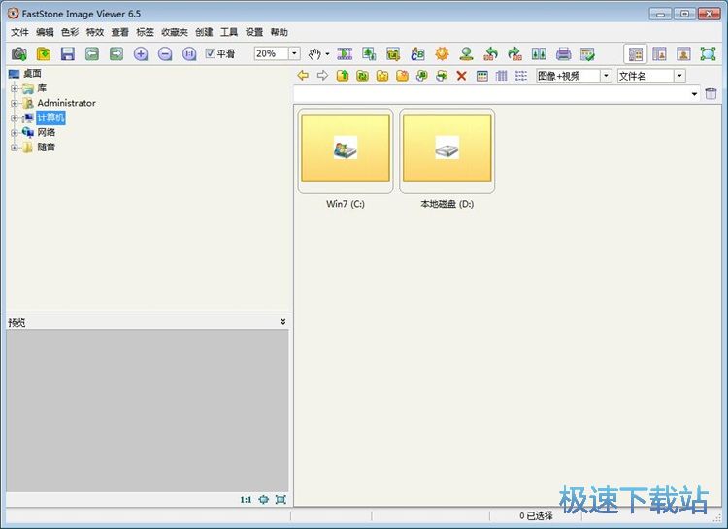Click the settings window checkmark icon
This screenshot has width=728, height=529.
[x=588, y=54]
